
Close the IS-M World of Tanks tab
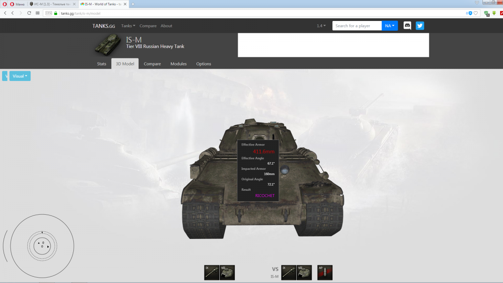125,4
